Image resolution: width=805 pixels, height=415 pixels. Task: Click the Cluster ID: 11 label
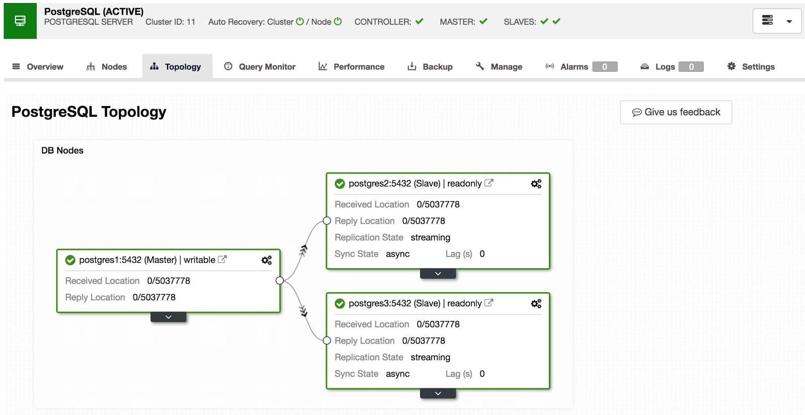[x=171, y=22]
